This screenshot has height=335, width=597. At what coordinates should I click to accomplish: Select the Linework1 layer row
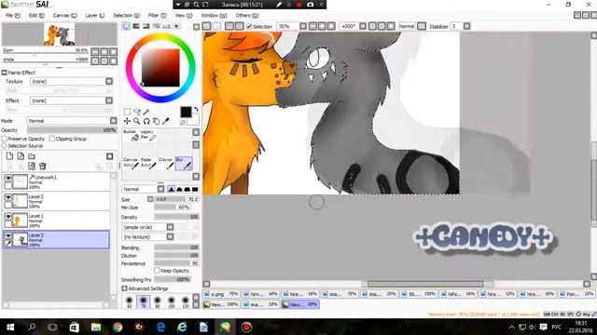point(57,182)
